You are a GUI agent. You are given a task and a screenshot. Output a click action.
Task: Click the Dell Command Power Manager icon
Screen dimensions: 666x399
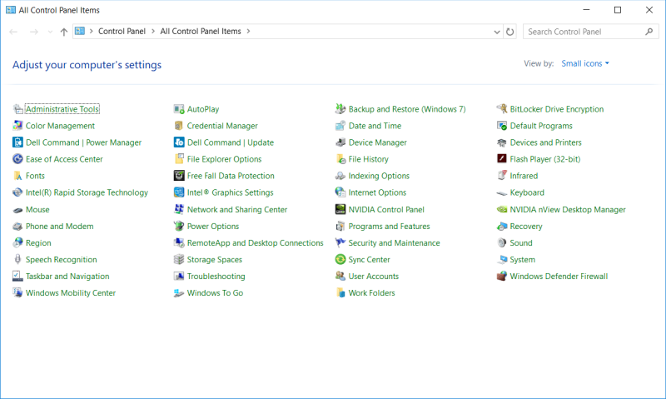coord(17,142)
